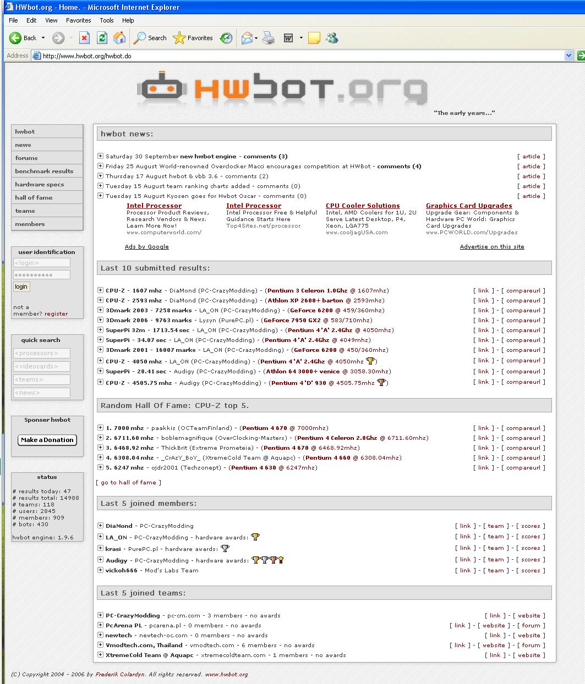This screenshot has width=585, height=684.
Task: Open the Mail button dropdown arrow
Action: pos(256,38)
